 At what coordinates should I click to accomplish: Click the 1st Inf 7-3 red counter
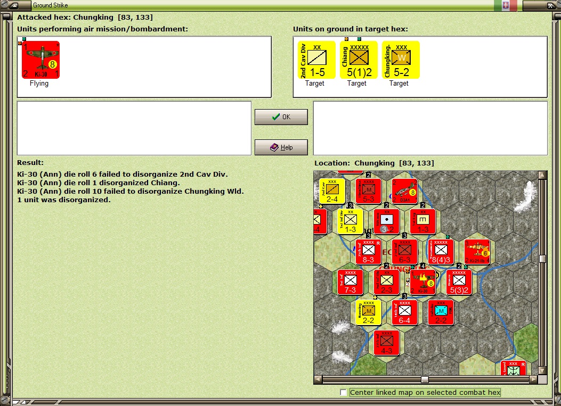click(350, 282)
